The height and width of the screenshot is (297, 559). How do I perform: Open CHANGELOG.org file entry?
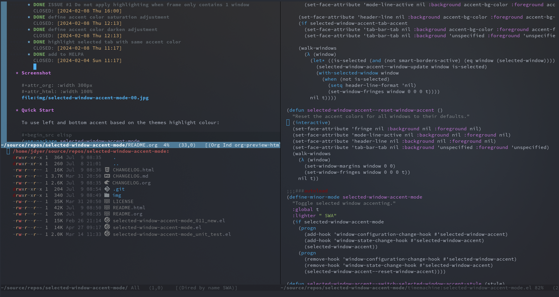coord(132,183)
